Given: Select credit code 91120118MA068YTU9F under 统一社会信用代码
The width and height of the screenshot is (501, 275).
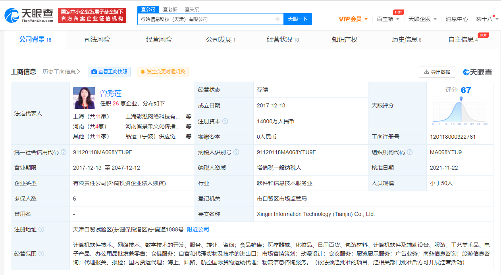Looking at the screenshot, I should (102, 152).
